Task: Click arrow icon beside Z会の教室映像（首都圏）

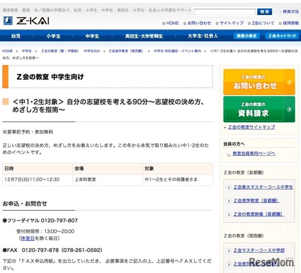Action: click(229, 215)
